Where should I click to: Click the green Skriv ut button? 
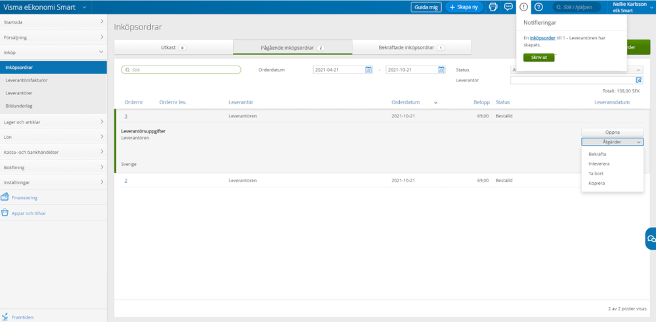539,57
